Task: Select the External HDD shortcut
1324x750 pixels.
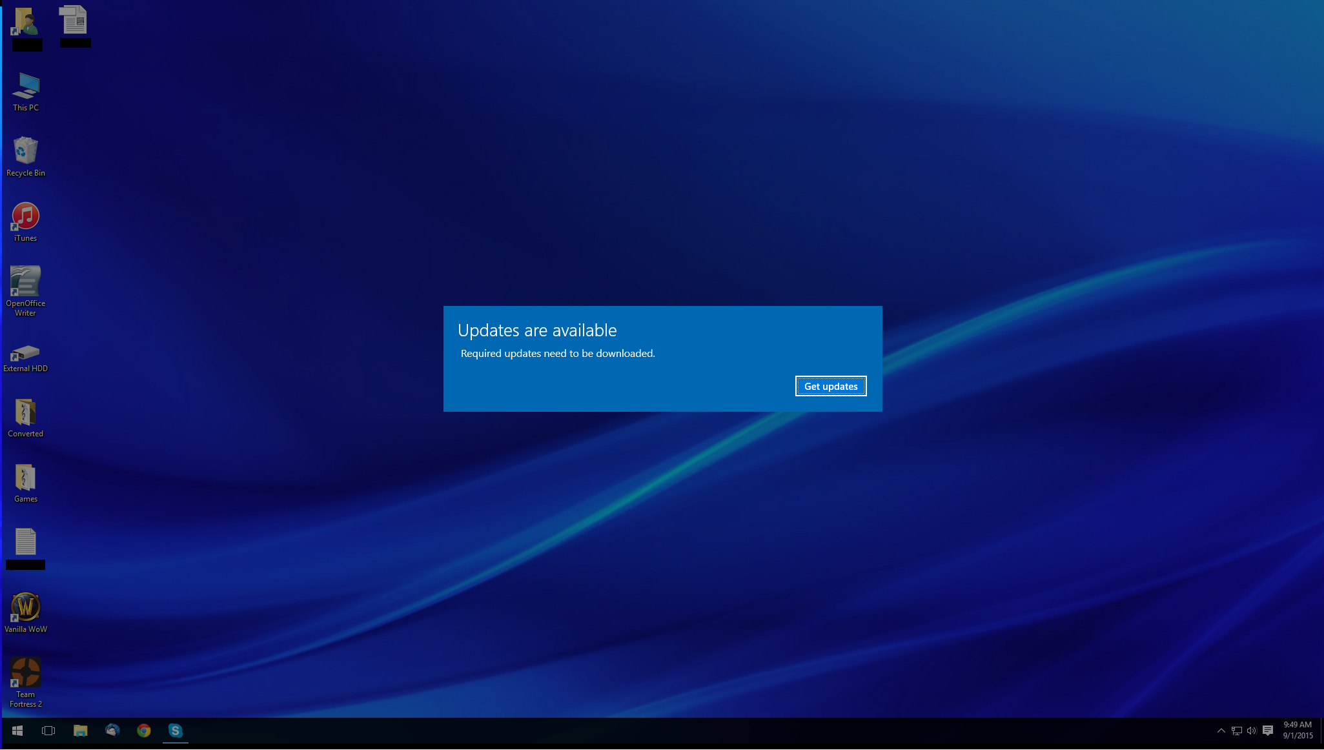Action: tap(26, 358)
